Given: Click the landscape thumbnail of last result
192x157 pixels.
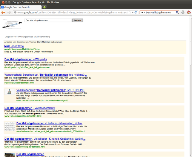Looking at the screenshot, I should 10,155.
